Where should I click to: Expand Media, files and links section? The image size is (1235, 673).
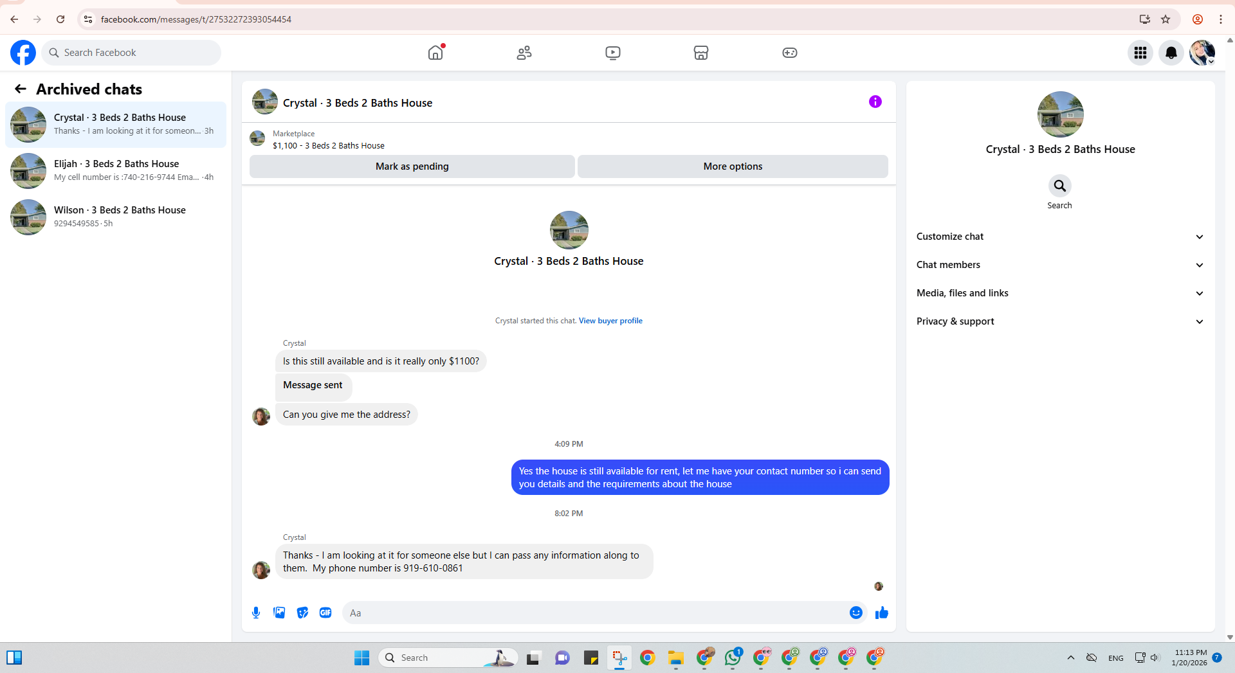pos(1060,293)
